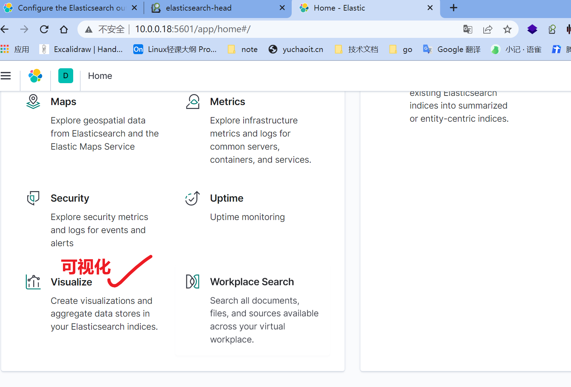Click the address bar URL field
The image size is (571, 387).
click(x=283, y=29)
